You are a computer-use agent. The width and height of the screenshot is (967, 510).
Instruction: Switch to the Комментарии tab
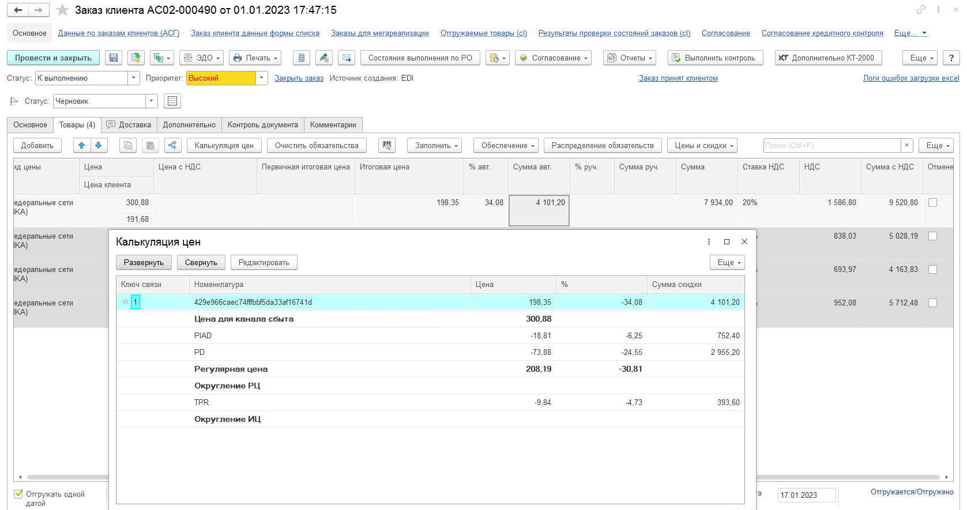coord(333,124)
